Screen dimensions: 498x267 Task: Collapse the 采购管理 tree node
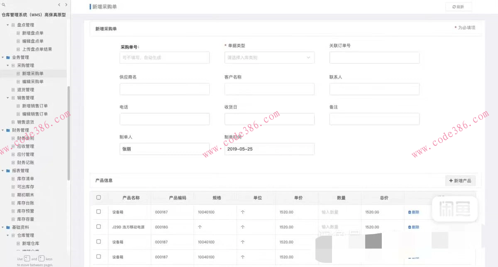coord(8,66)
